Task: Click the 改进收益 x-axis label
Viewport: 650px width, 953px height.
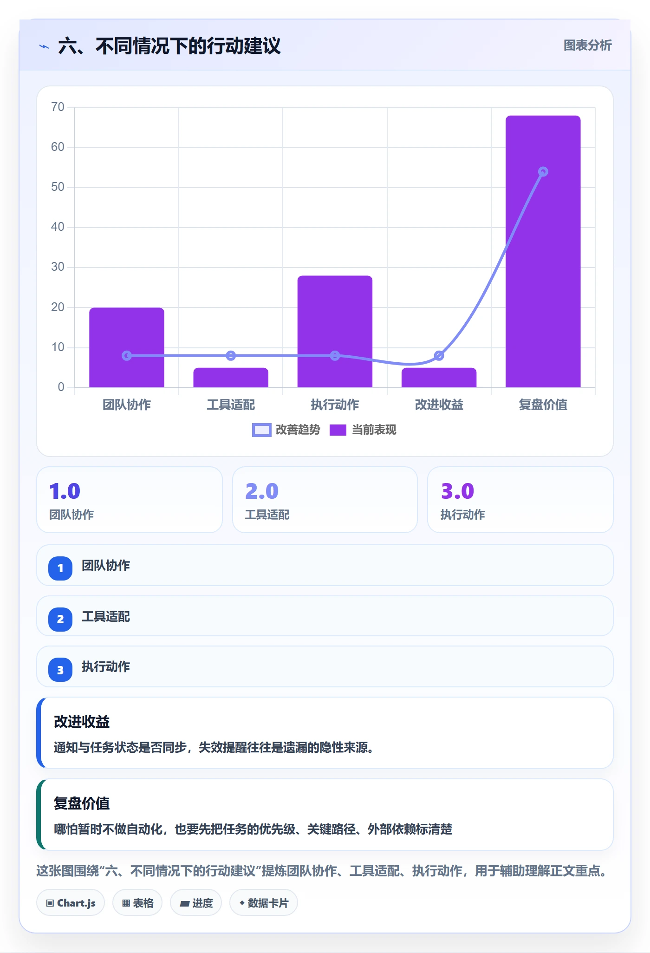Action: pyautogui.click(x=439, y=405)
